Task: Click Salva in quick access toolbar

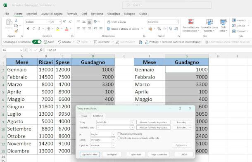Action: click(x=49, y=42)
